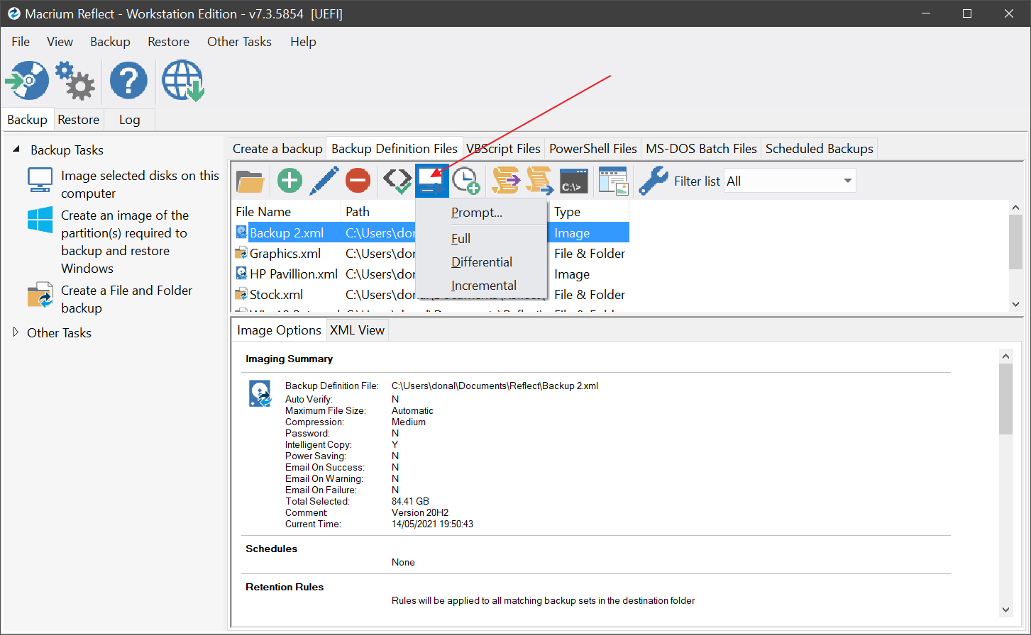Screen dimensions: 1031x635
Task: Click Create an image of partitions for Windows
Action: 125,242
